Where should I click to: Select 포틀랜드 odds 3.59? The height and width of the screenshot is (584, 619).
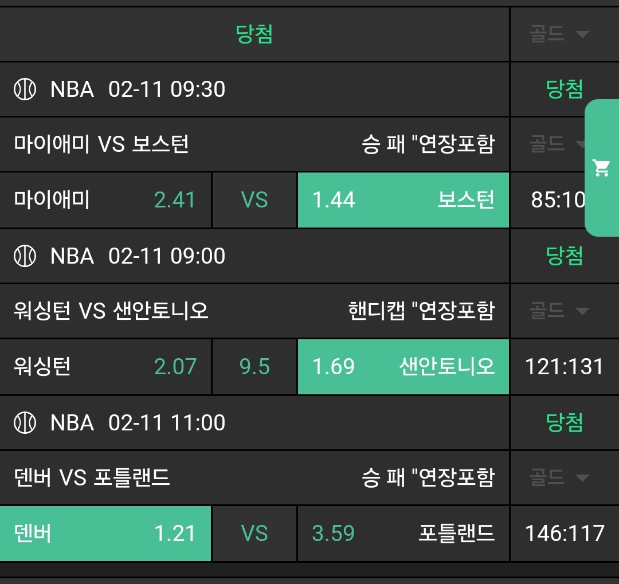(403, 534)
